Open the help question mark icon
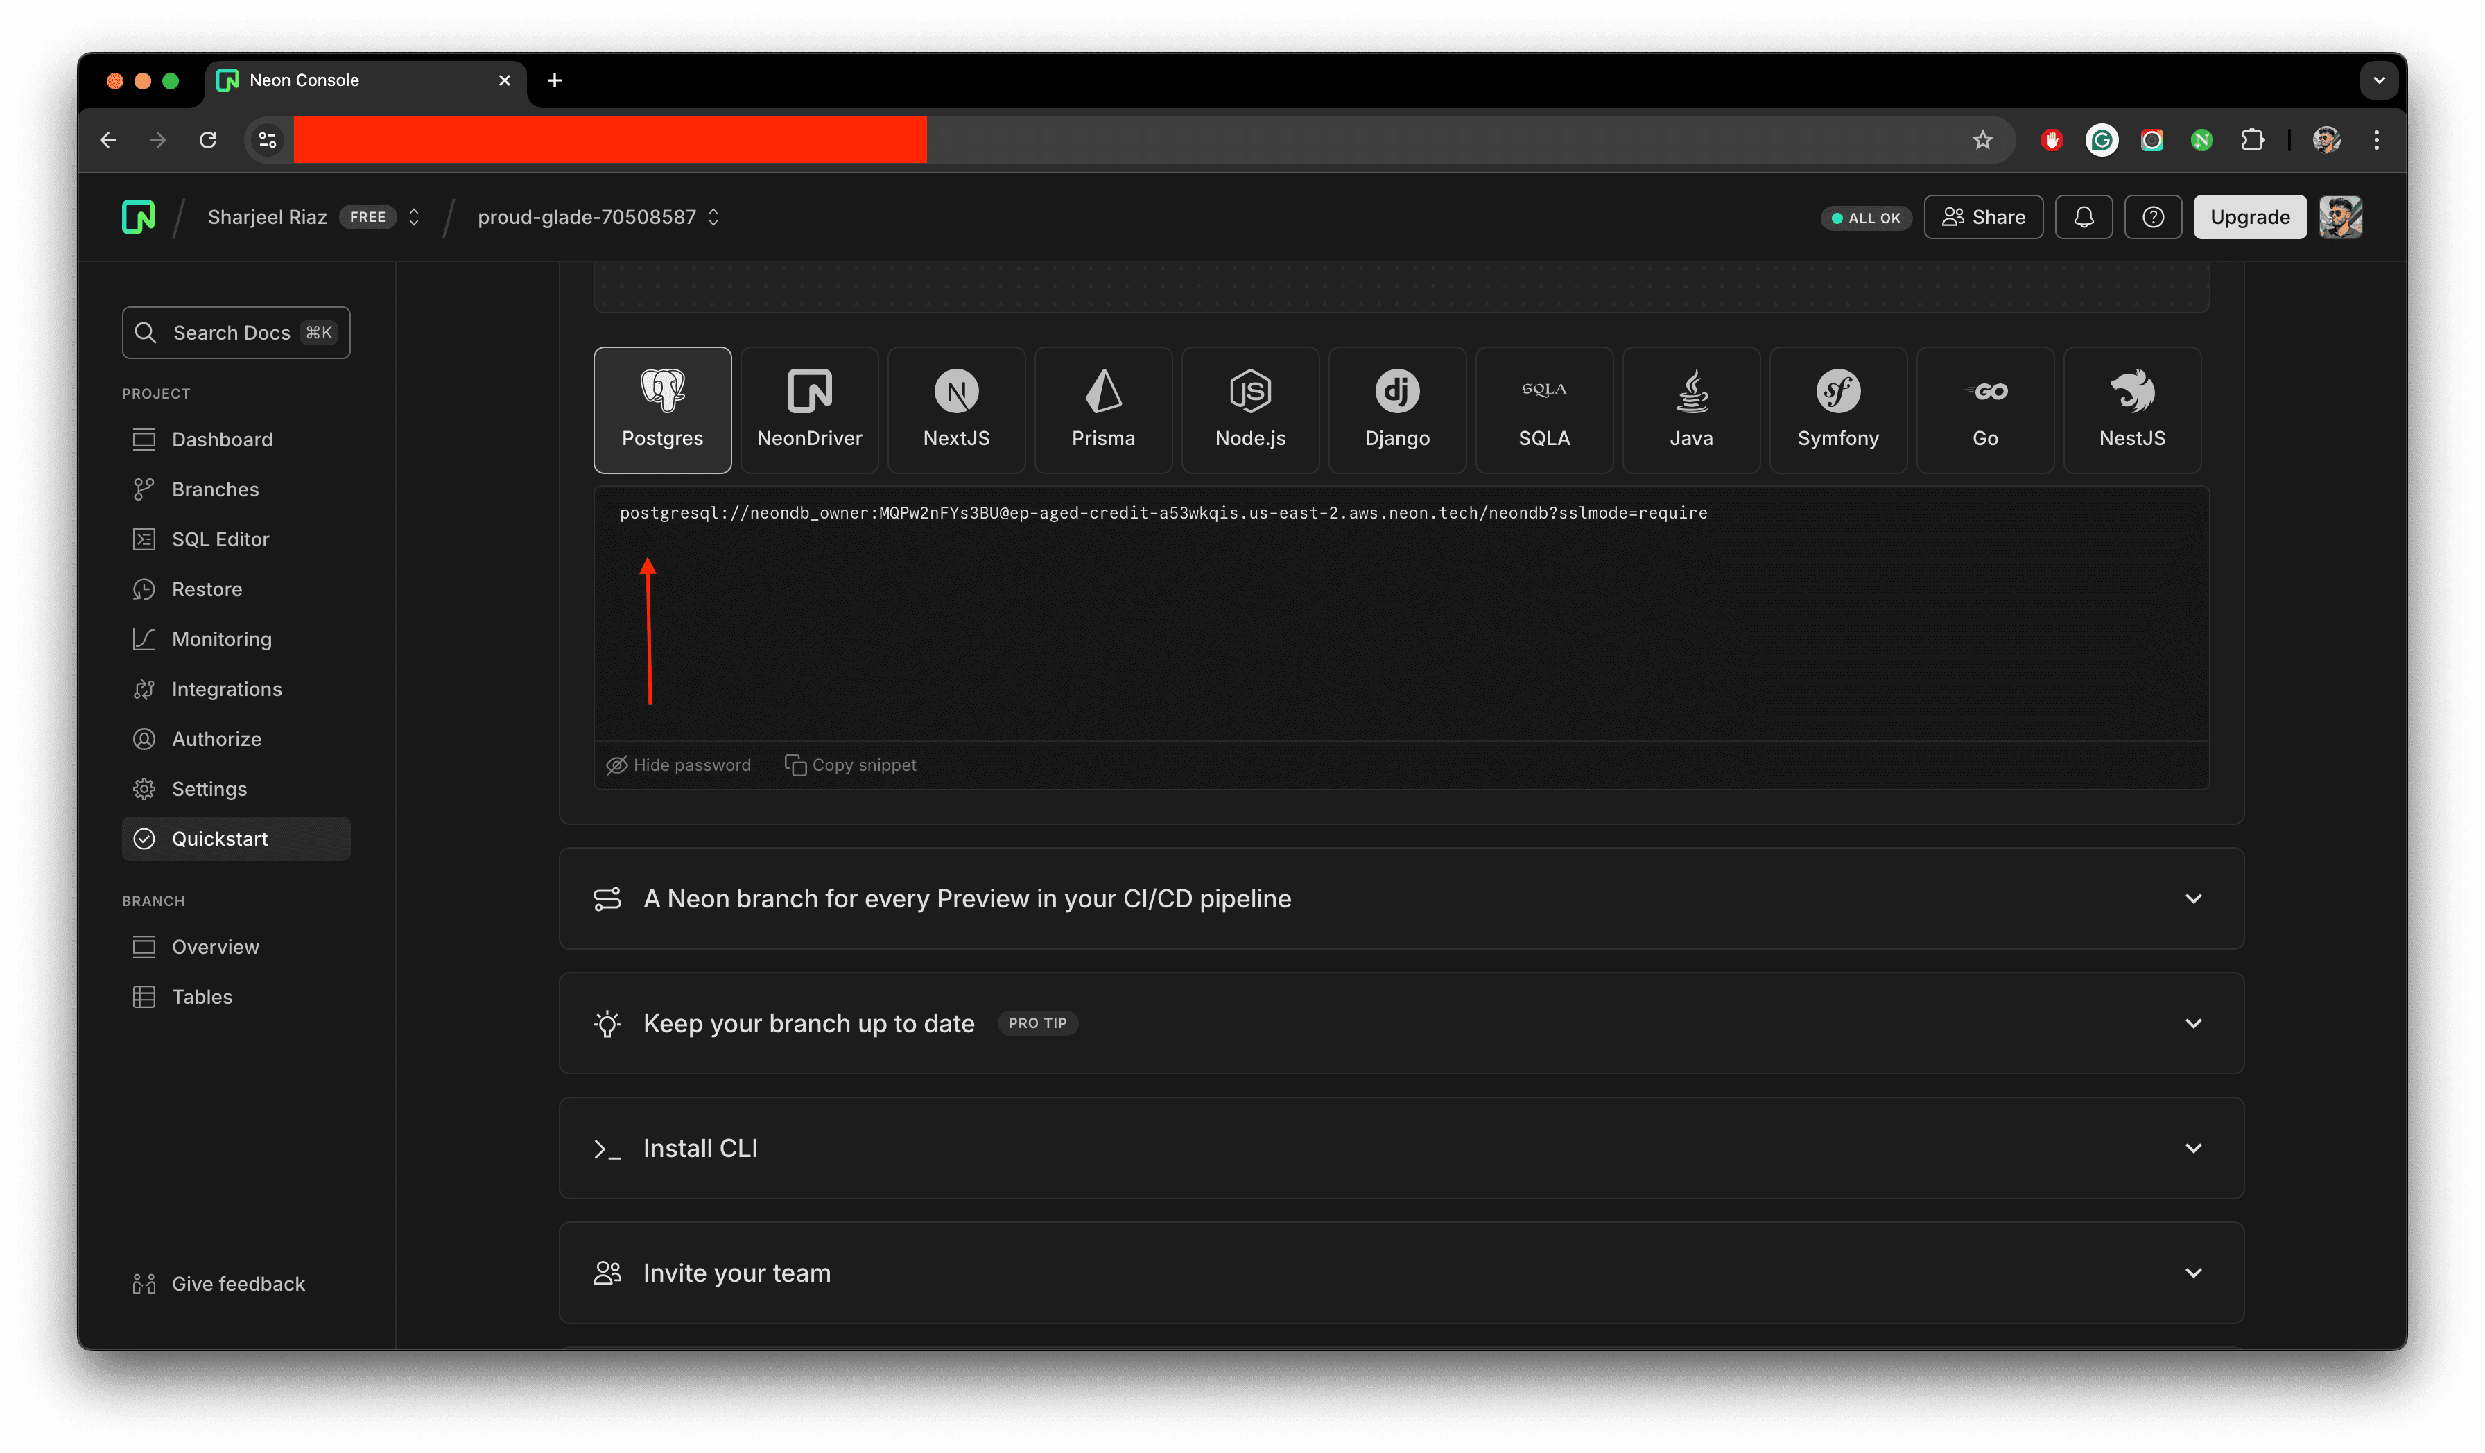 2153,217
